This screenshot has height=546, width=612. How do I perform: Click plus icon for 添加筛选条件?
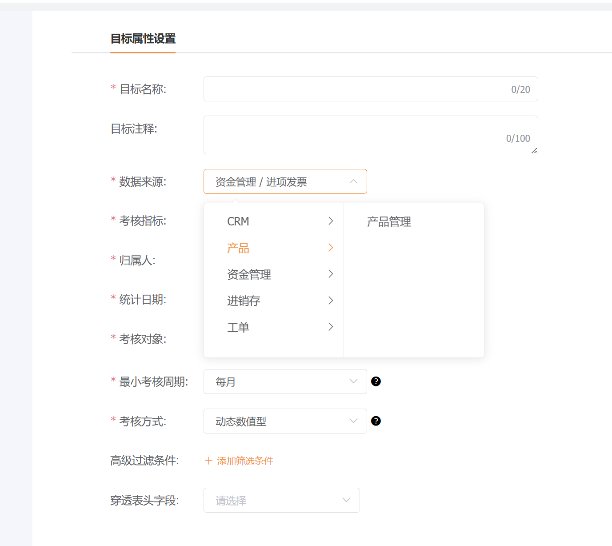(x=208, y=461)
